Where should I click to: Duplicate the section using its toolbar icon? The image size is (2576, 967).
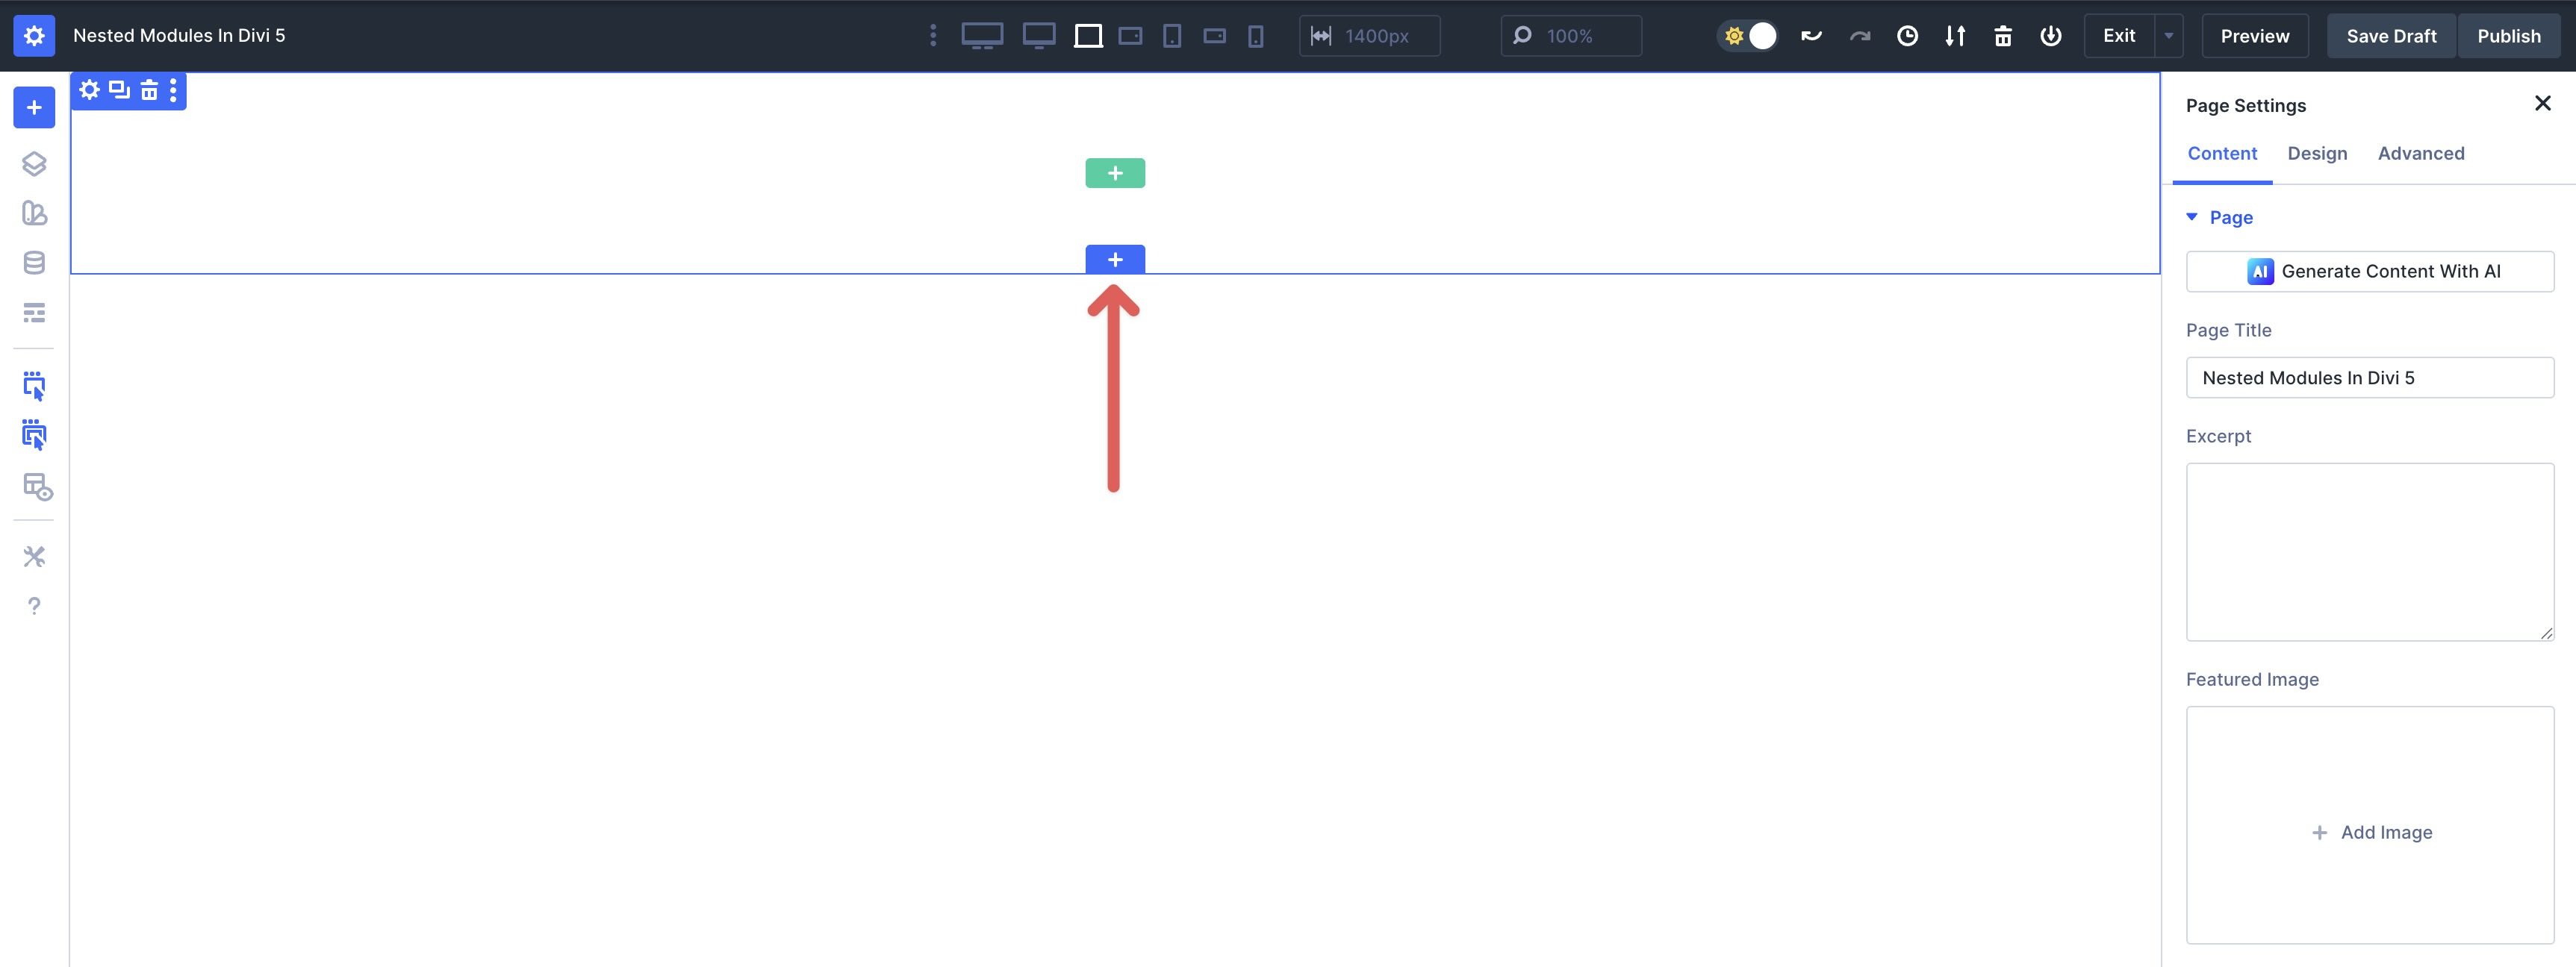tap(119, 91)
